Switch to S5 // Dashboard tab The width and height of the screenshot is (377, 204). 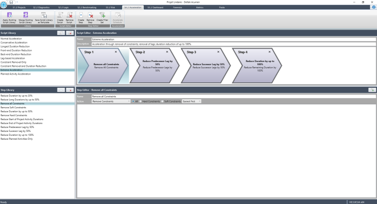[155, 8]
